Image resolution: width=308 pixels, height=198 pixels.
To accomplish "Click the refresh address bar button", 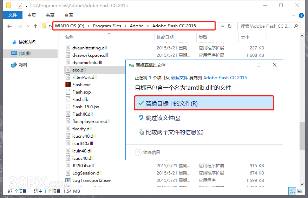I will (229, 26).
